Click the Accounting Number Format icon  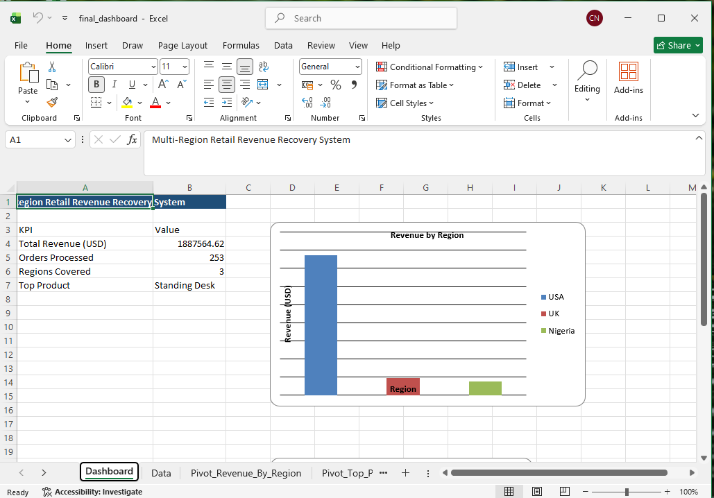[x=307, y=85]
